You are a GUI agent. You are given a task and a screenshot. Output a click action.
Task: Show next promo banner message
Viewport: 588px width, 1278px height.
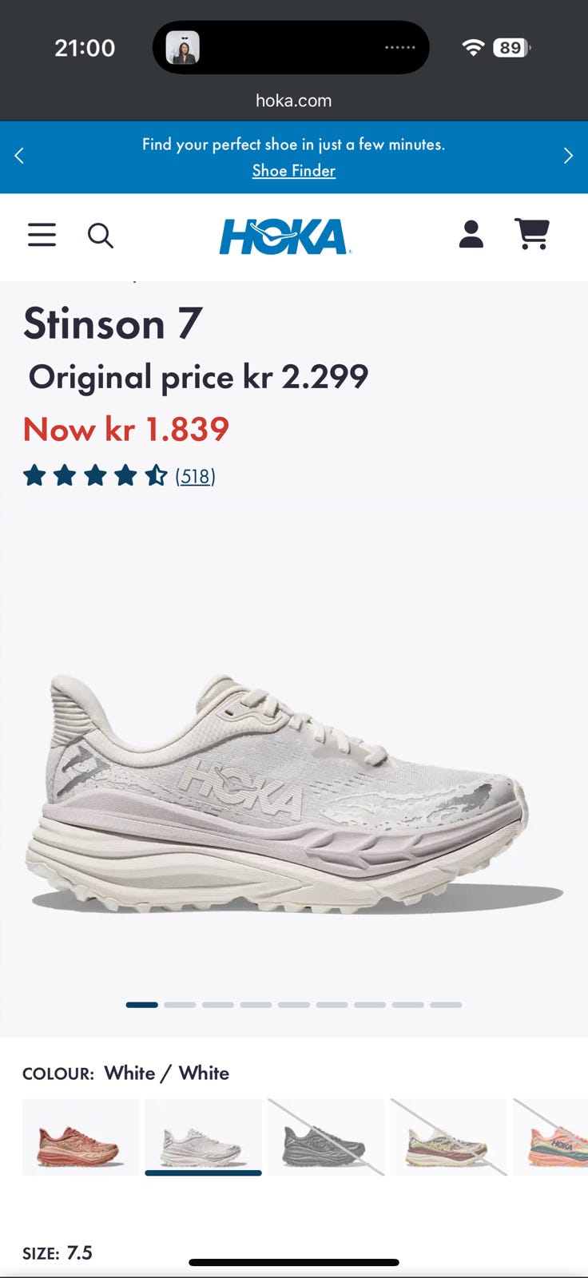pos(568,156)
